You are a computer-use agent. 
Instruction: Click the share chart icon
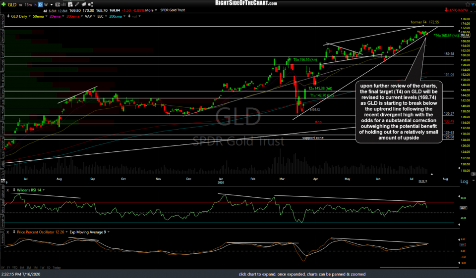pos(90,4)
